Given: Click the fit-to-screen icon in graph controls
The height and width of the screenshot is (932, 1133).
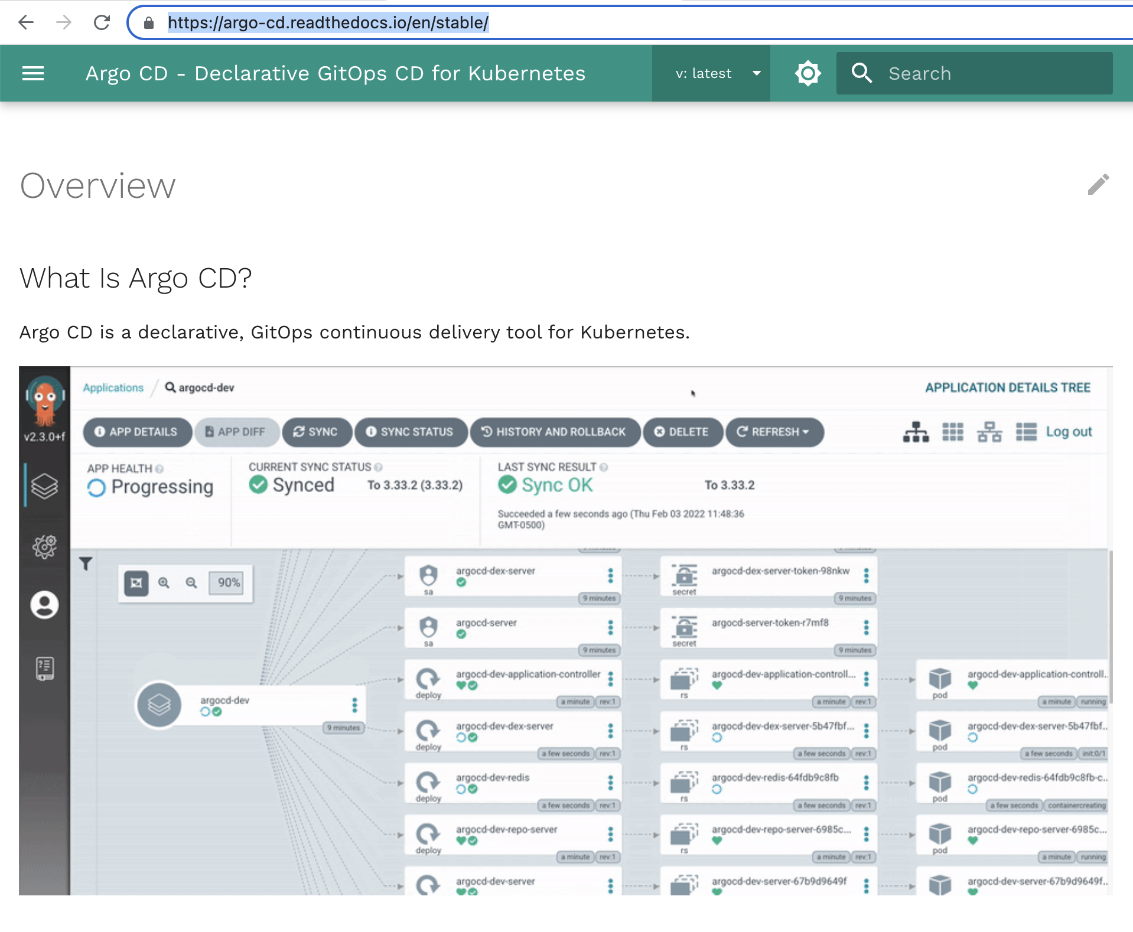Looking at the screenshot, I should [x=136, y=583].
